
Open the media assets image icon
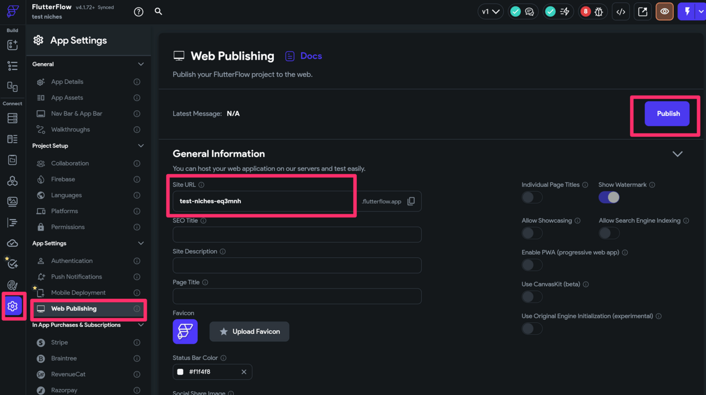click(x=13, y=202)
